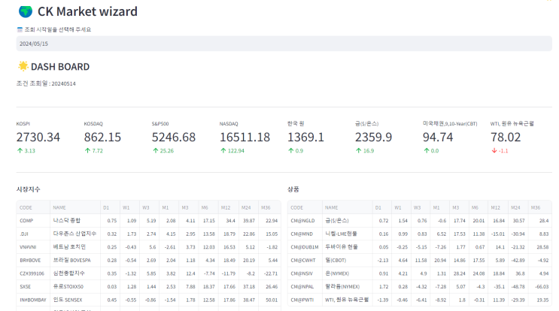The height and width of the screenshot is (311, 559).
Task: Select the KOSPI value 2730.34
Action: (38, 137)
